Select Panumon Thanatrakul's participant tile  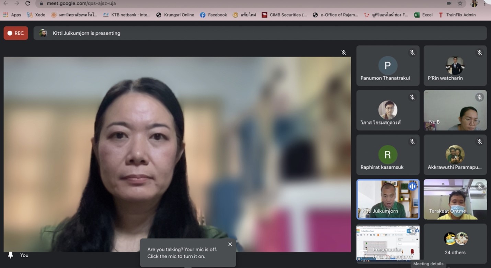click(x=388, y=65)
